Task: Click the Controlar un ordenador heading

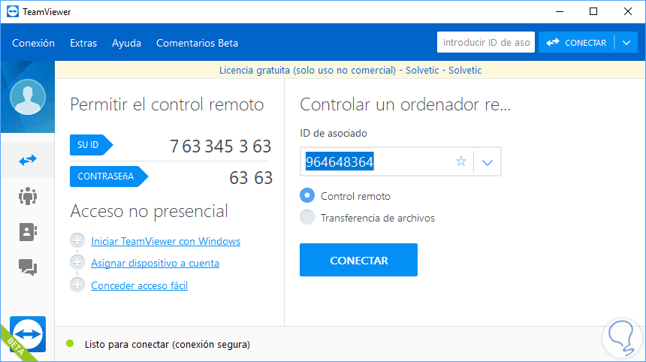Action: [405, 104]
